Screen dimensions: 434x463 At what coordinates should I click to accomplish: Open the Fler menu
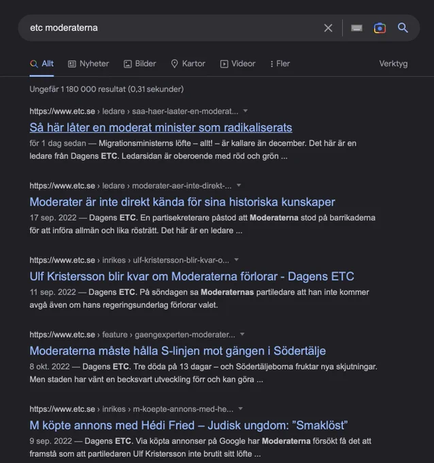[x=280, y=64]
